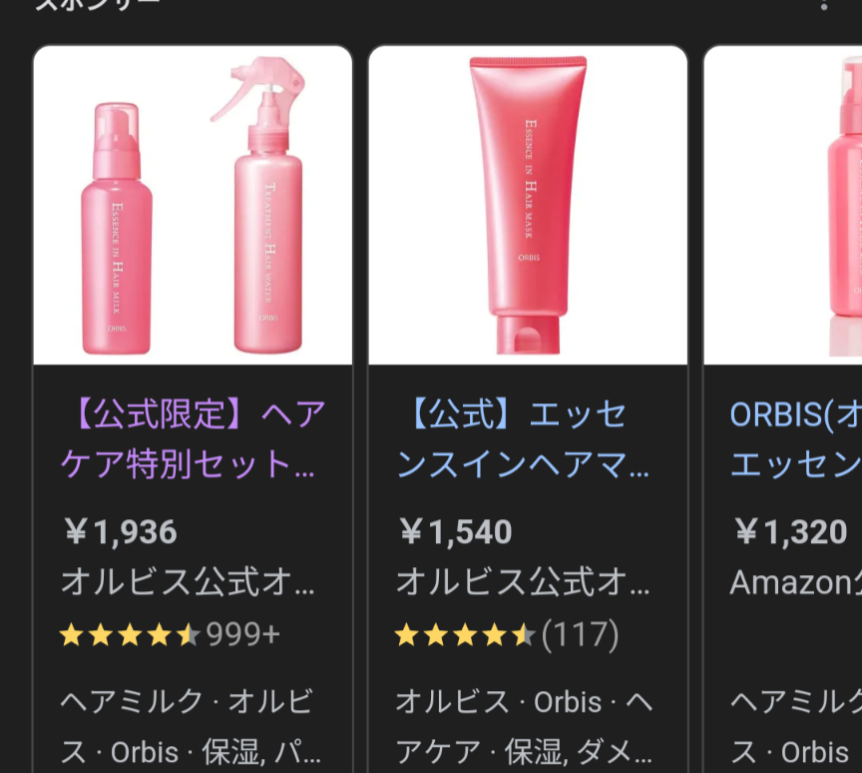Viewport: 862px width, 773px height.
Task: Select the ¥1,540 price
Action: pyautogui.click(x=455, y=532)
